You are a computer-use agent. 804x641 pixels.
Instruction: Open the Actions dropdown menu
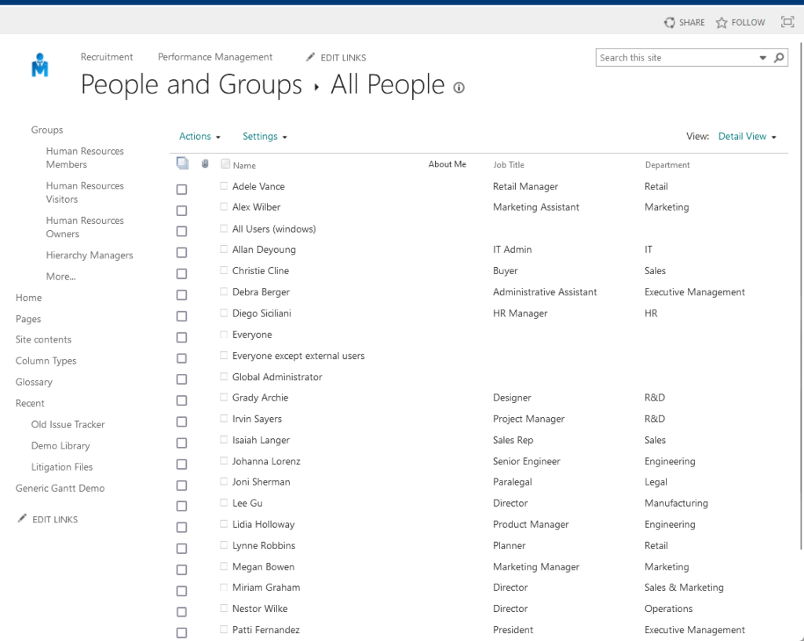pos(199,137)
